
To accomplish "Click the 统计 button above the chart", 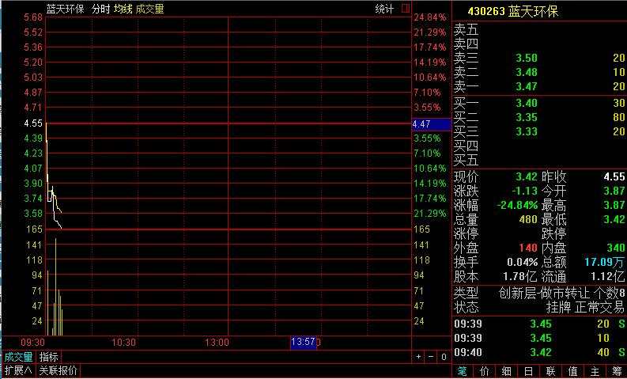I will [384, 9].
